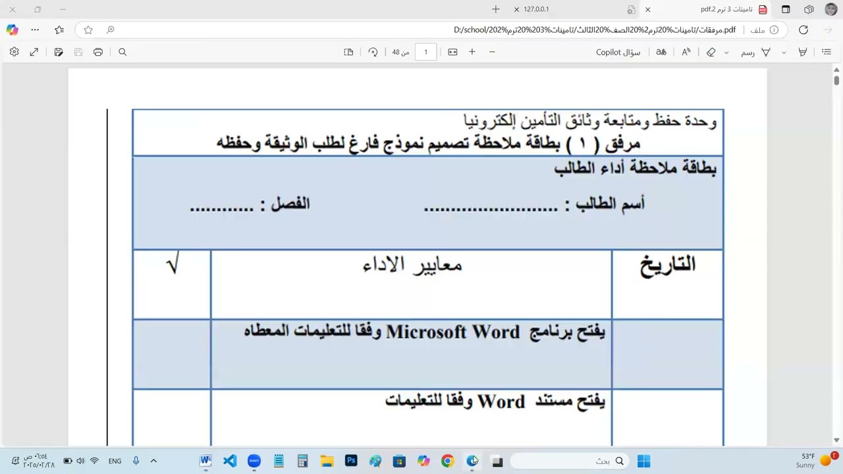Click the scrollbar down arrow

point(836,440)
